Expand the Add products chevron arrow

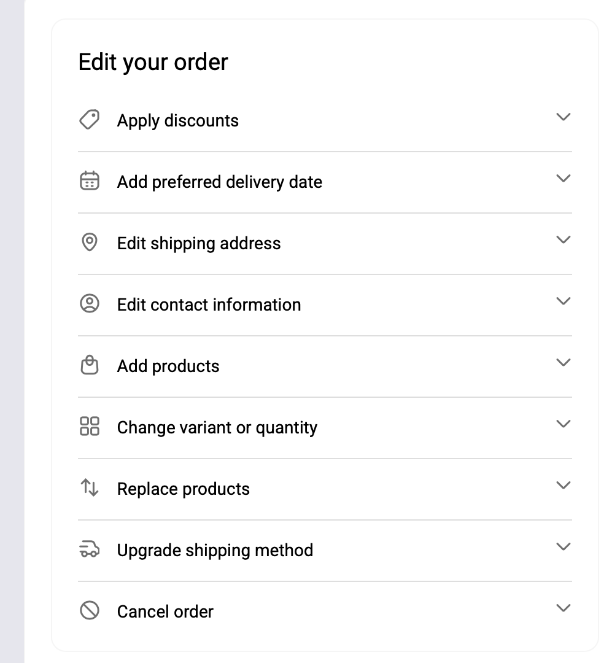point(563,362)
